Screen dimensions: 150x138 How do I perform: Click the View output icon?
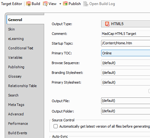[45, 4]
